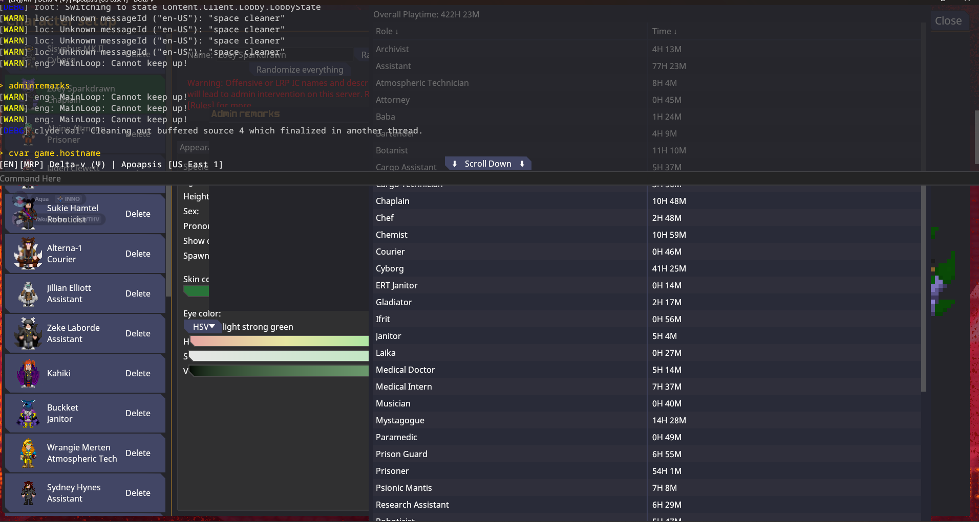Adjust the V value slider
The image size is (979, 522).
279,371
